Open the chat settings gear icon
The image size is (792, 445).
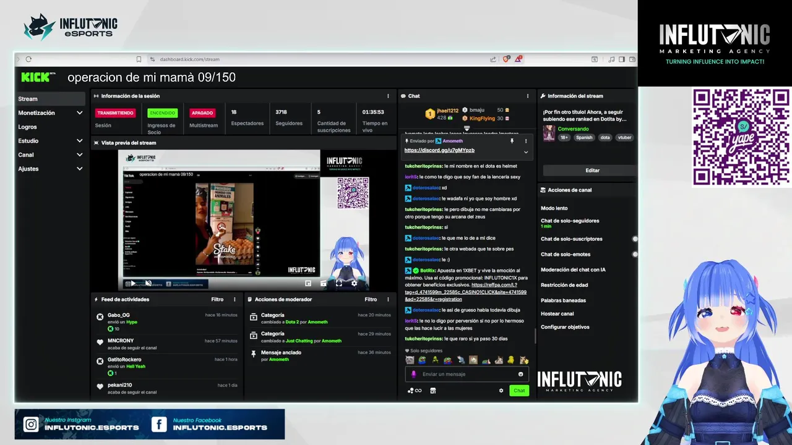point(501,391)
